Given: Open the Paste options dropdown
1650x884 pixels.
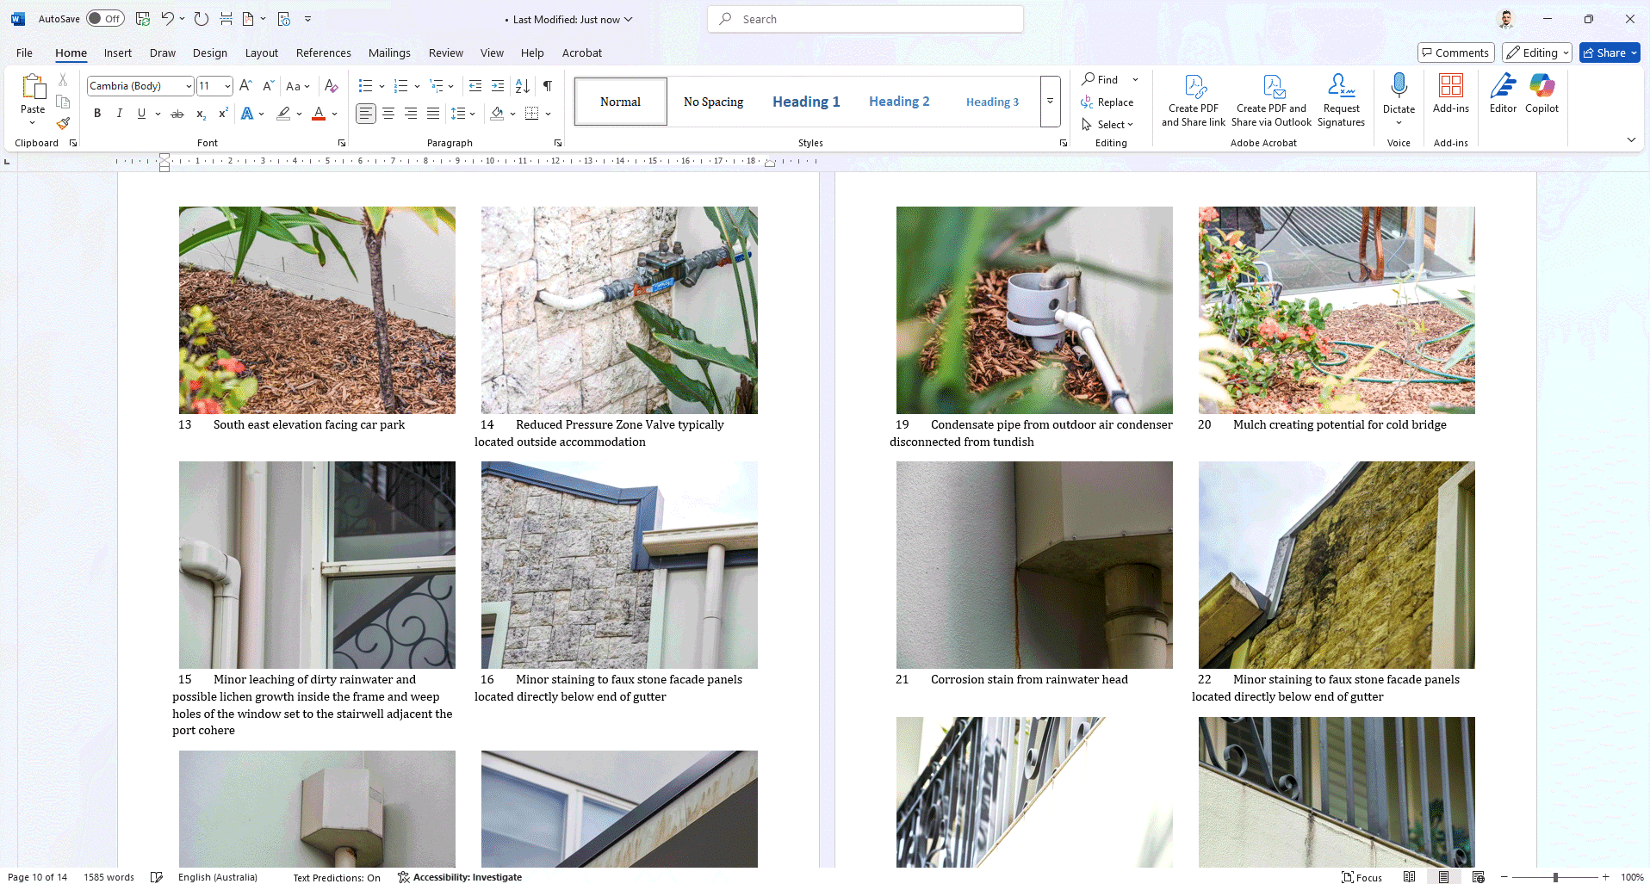Looking at the screenshot, I should pyautogui.click(x=33, y=122).
